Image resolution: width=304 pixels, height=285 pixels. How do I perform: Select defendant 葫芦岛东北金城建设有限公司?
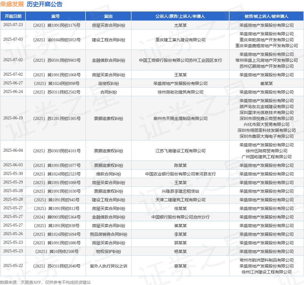click(266, 107)
